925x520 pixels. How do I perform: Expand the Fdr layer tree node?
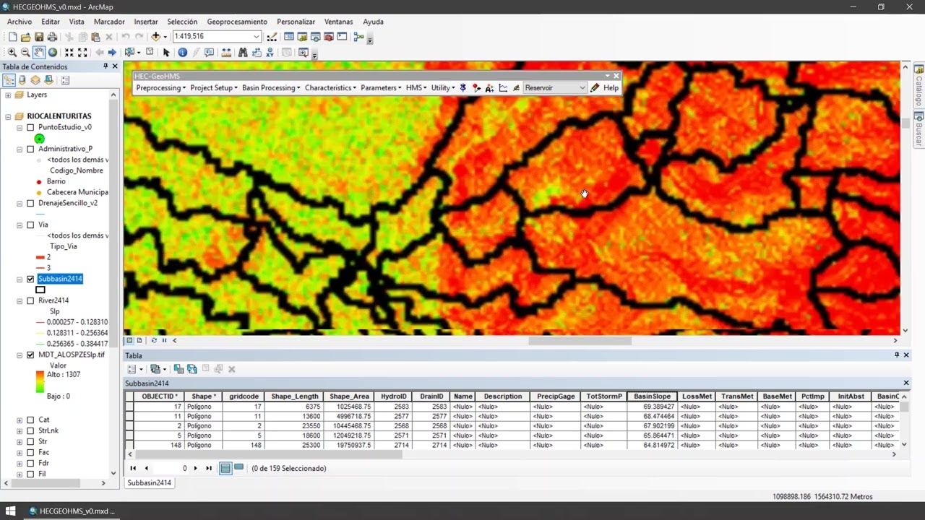(x=20, y=464)
